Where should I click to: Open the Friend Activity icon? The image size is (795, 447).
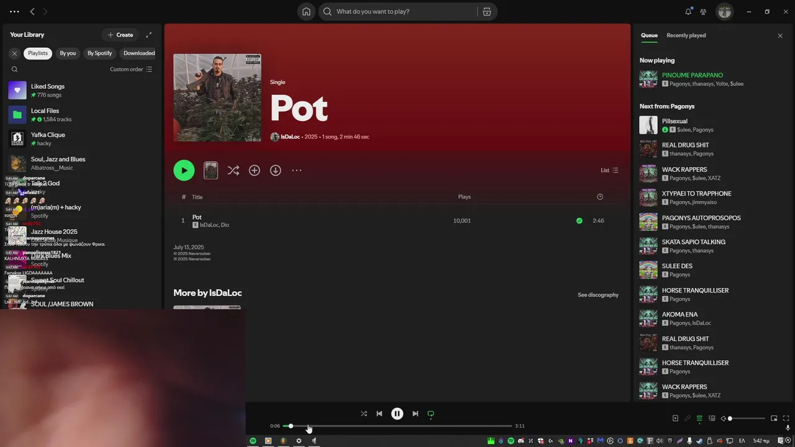coord(703,11)
